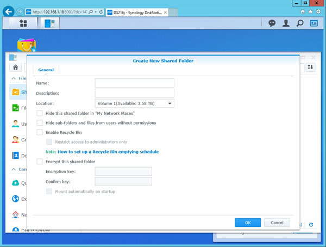Viewport: 326px width, 247px height.
Task: Open DSM notifications speech bubble icon
Action: (x=272, y=23)
